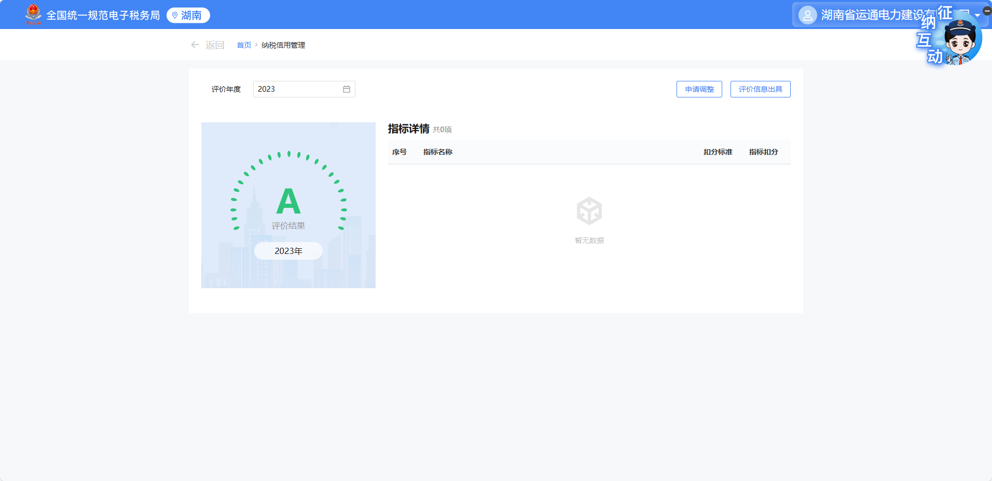Minimize the 征纳互动 floating assistant widget
The height and width of the screenshot is (481, 992).
tap(987, 11)
